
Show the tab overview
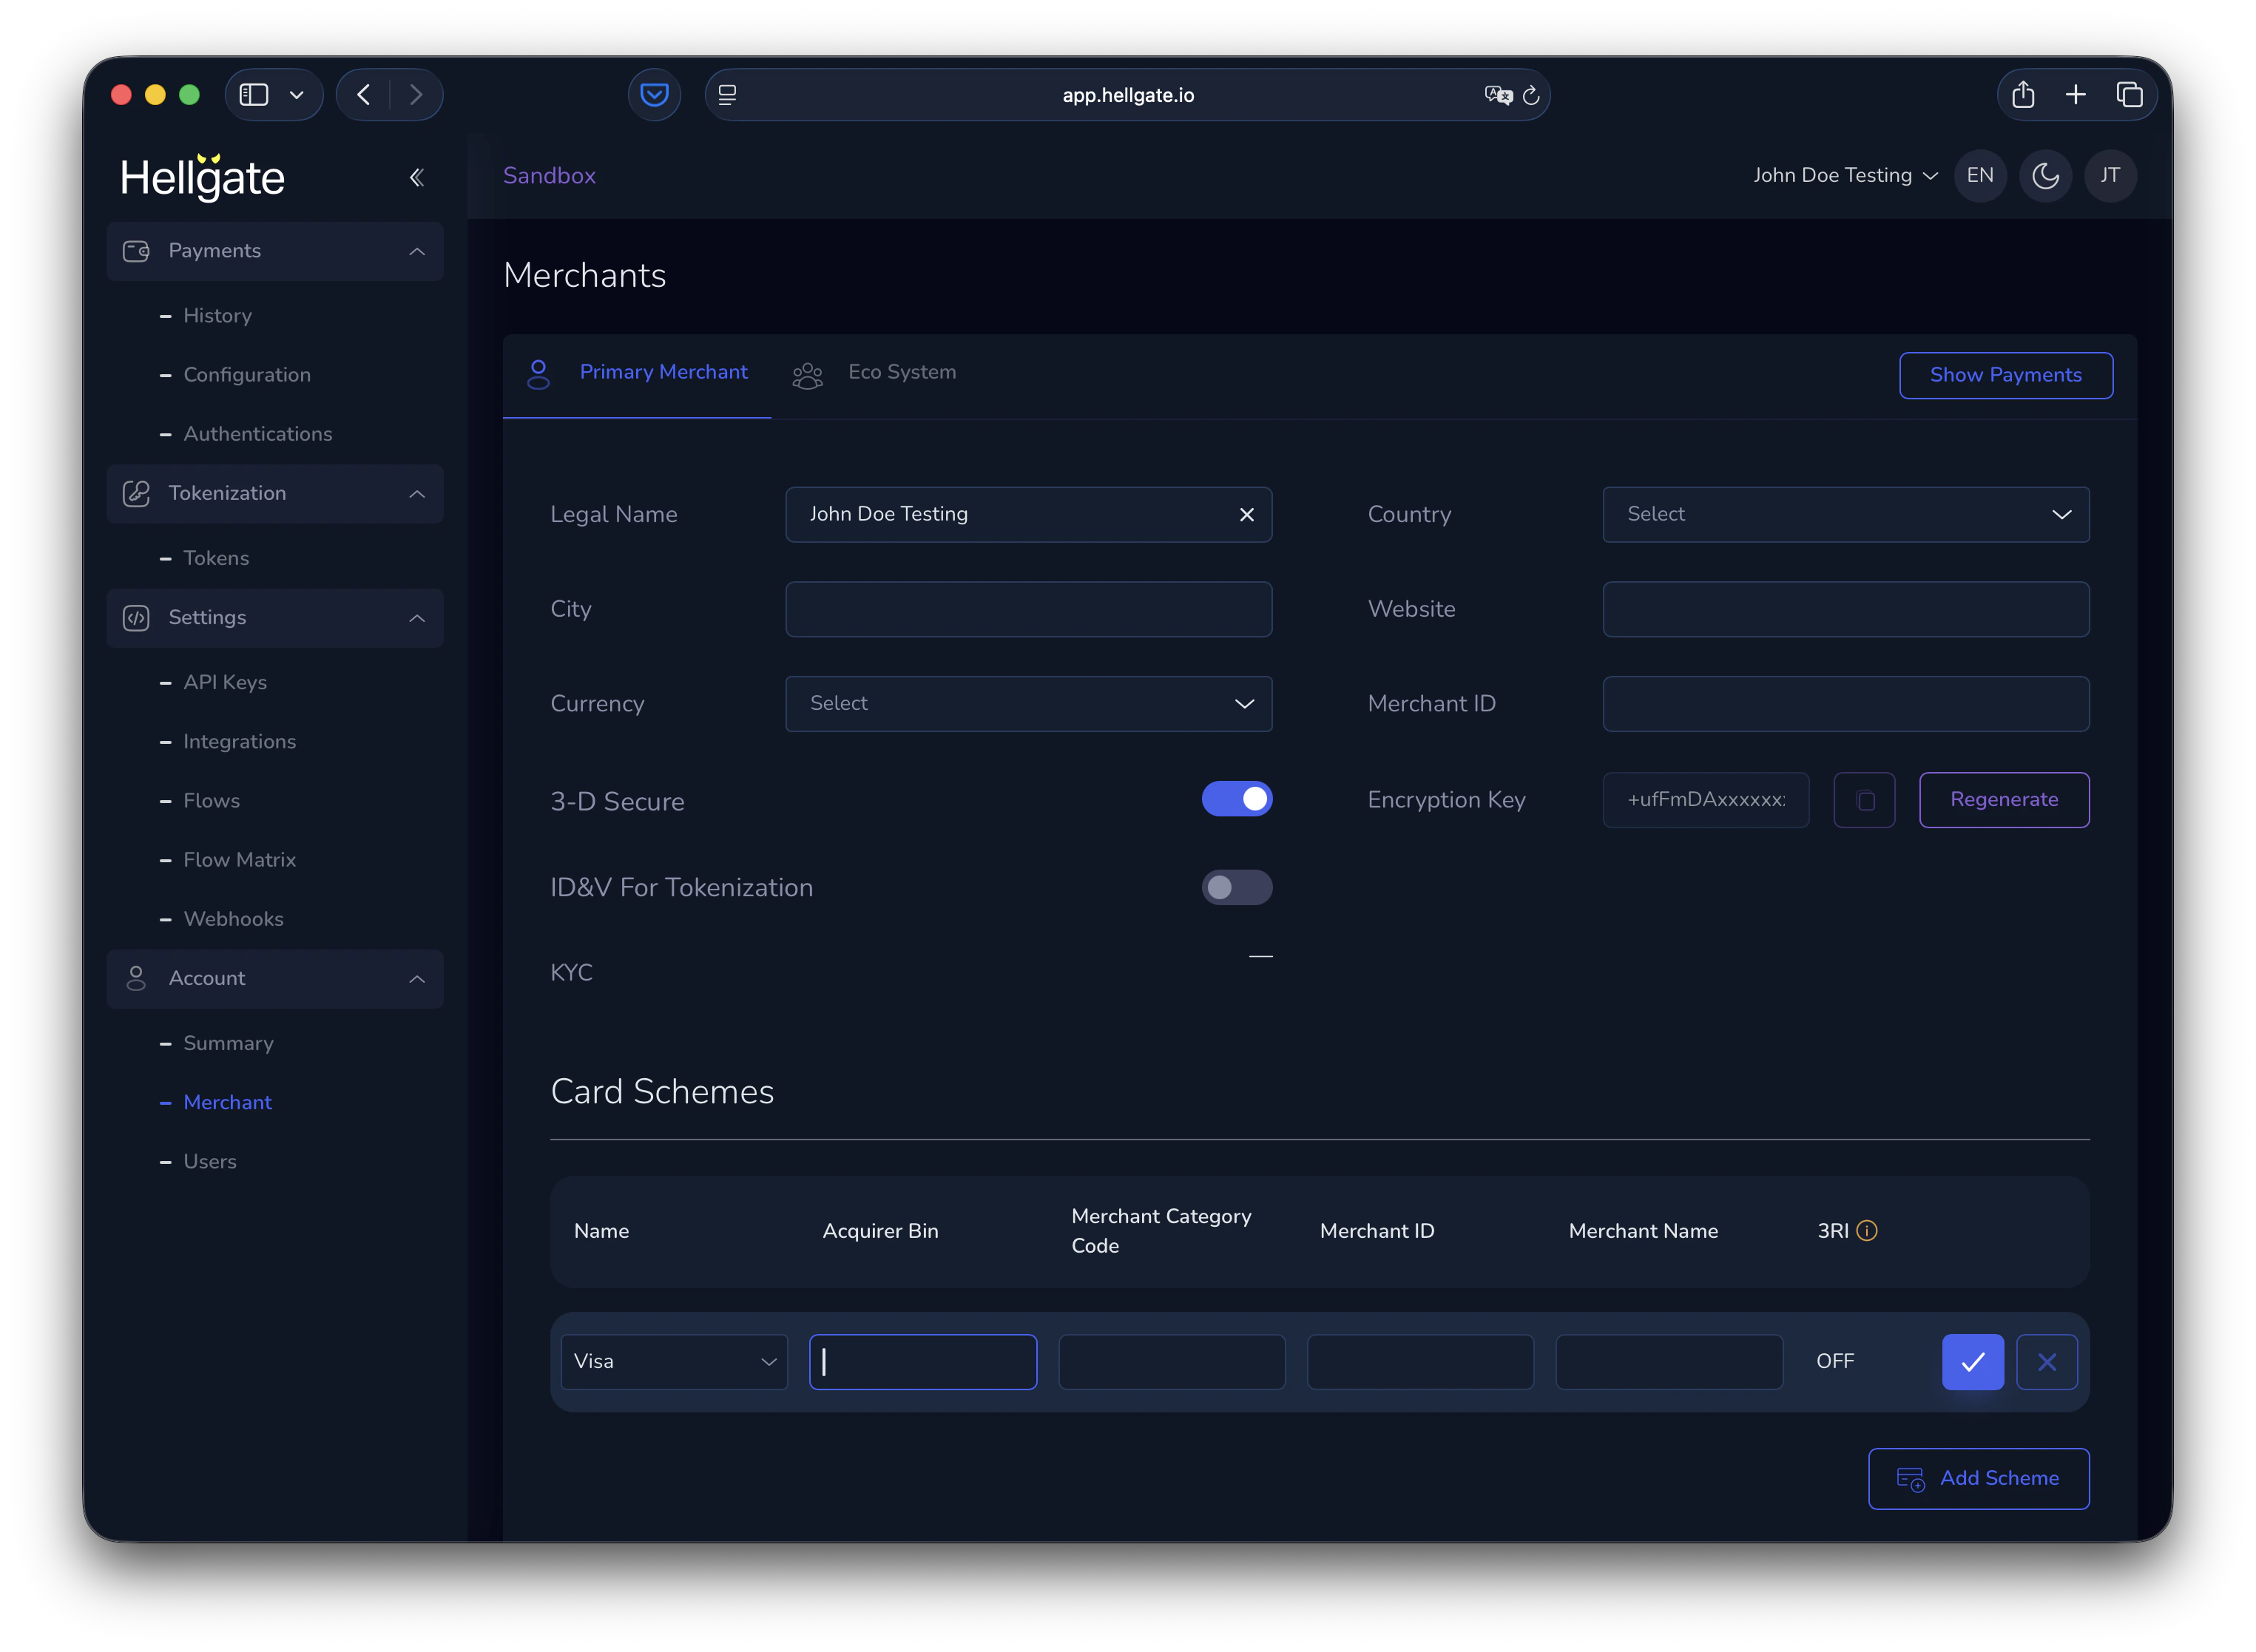pos(2129,95)
